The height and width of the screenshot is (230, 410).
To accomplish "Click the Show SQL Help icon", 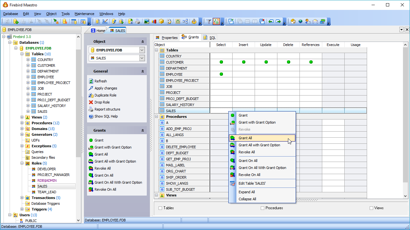I will [x=91, y=116].
